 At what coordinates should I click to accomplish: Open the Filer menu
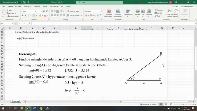point(3,6)
